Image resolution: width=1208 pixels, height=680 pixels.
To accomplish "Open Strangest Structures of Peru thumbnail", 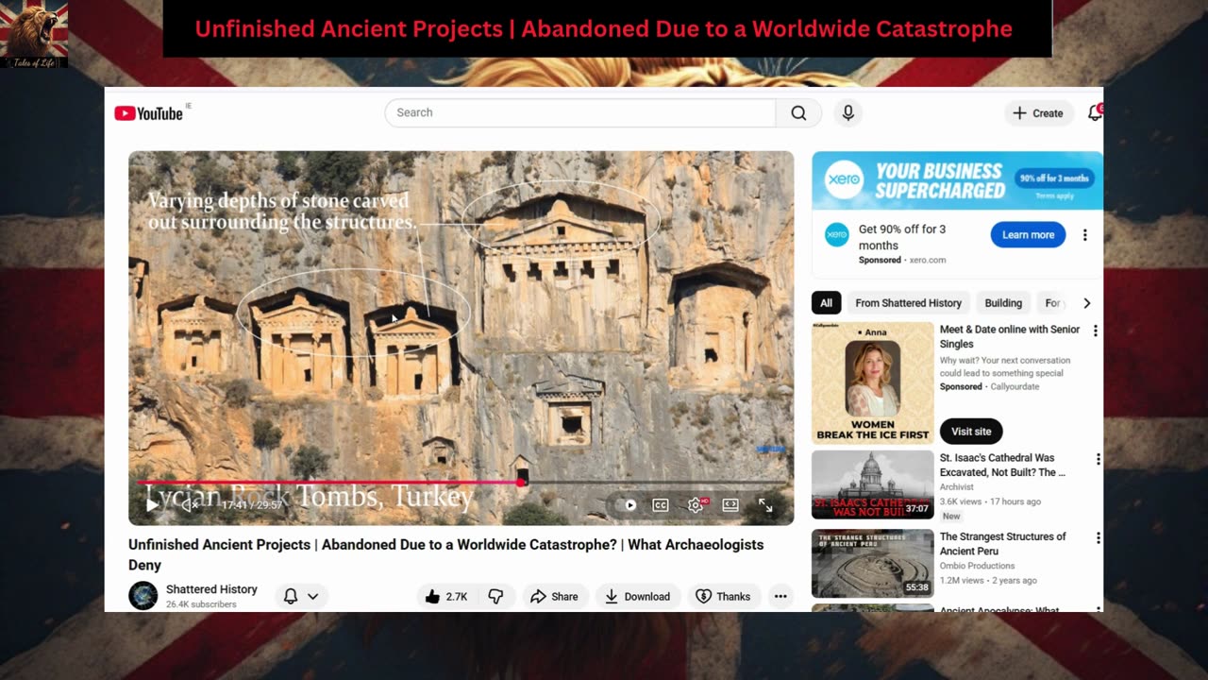I will coord(873,564).
